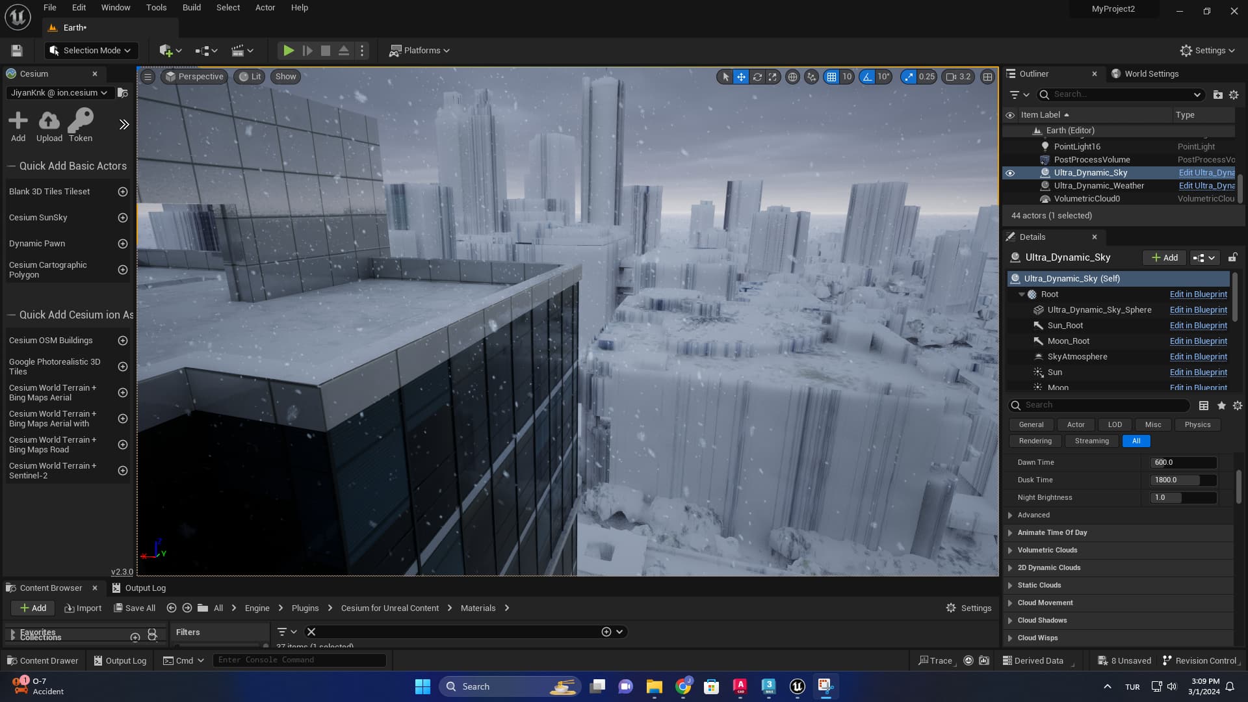Open the Build menu
1248x702 pixels.
(191, 8)
